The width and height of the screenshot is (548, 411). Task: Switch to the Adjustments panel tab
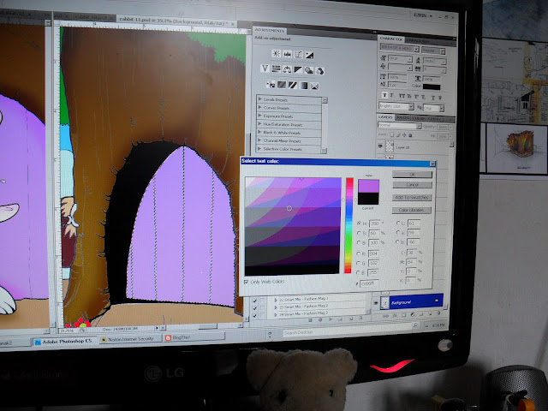tap(269, 30)
